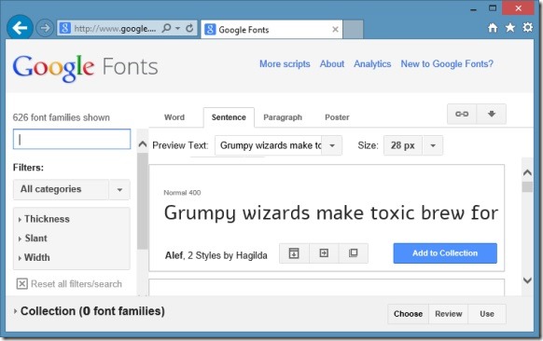543x341 pixels.
Task: Select the Sentence tab
Action: click(229, 117)
